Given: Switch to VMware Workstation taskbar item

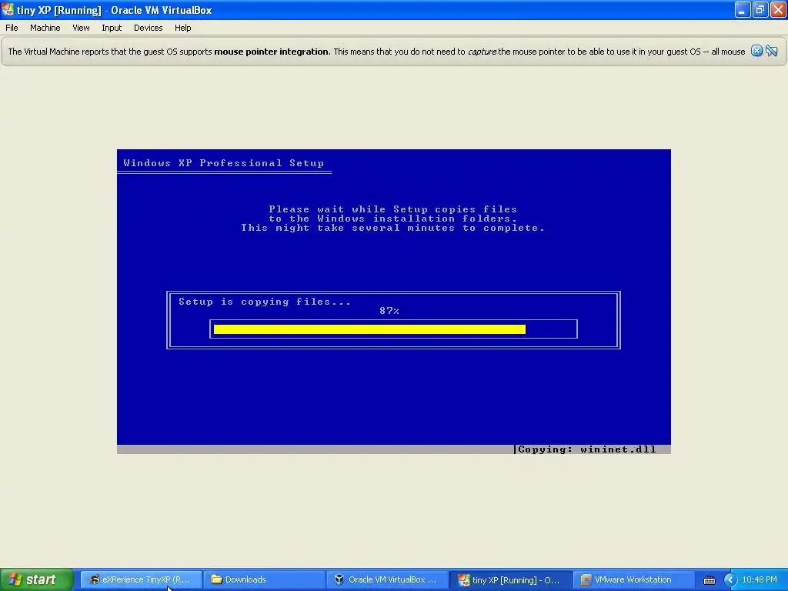Looking at the screenshot, I should 633,579.
